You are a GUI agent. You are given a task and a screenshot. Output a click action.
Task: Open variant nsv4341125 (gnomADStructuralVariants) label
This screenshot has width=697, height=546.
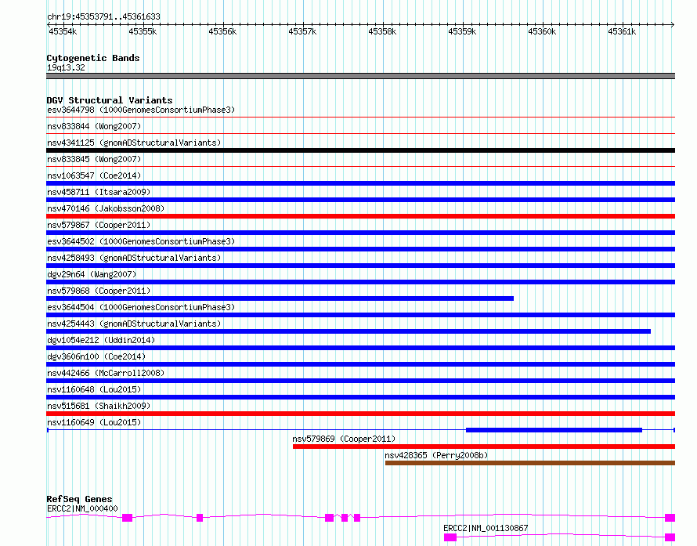tap(134, 143)
